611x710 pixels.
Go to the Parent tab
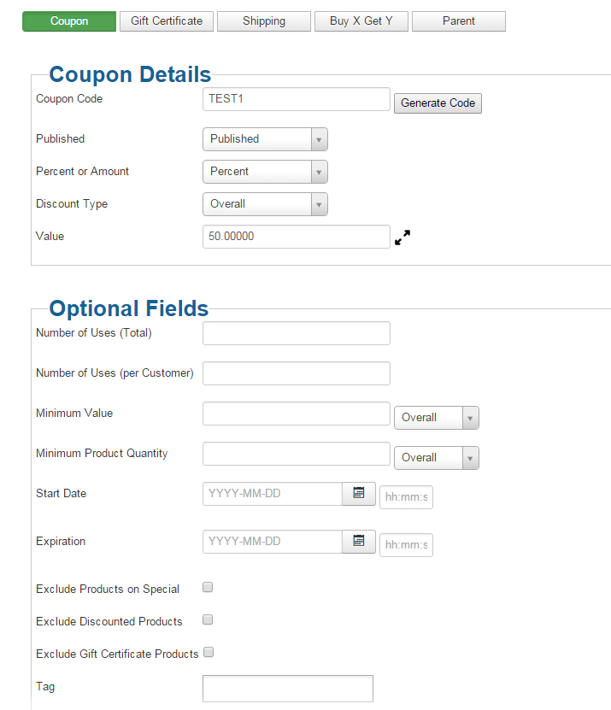click(459, 21)
